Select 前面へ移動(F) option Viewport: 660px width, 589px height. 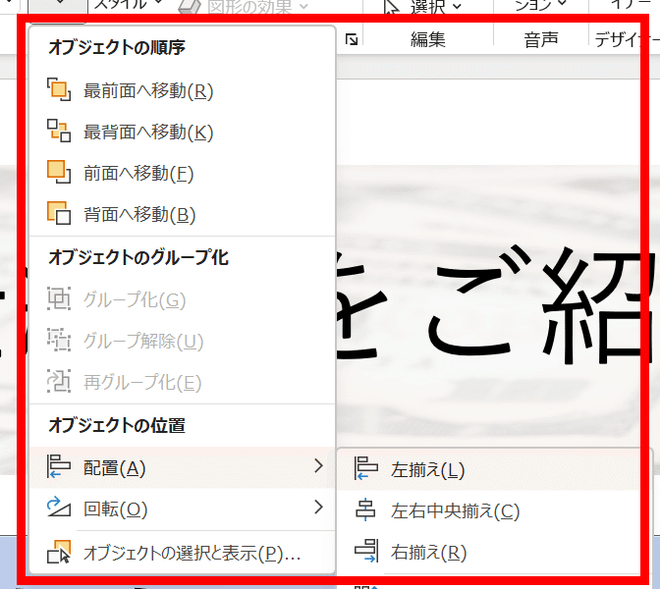coord(183,173)
